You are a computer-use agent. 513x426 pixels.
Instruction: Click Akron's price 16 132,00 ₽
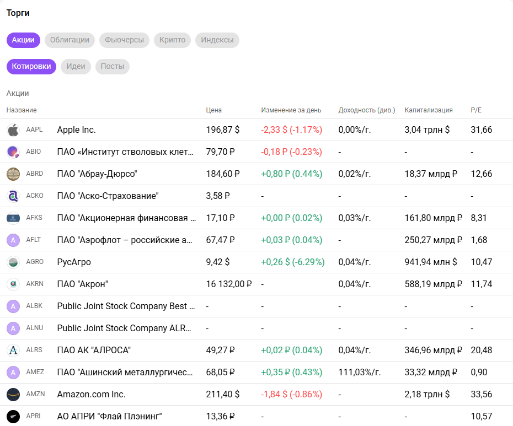click(x=229, y=284)
